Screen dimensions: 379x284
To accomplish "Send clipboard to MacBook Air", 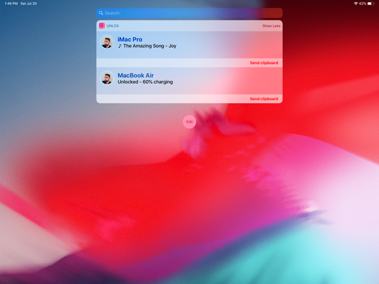I will pyautogui.click(x=264, y=99).
